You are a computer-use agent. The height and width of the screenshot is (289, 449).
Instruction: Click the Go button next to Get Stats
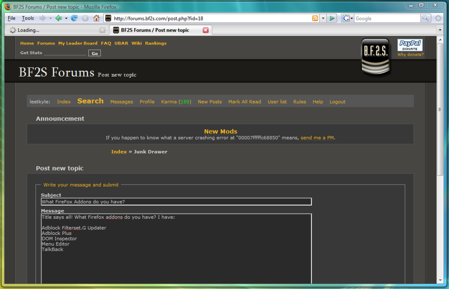point(94,53)
